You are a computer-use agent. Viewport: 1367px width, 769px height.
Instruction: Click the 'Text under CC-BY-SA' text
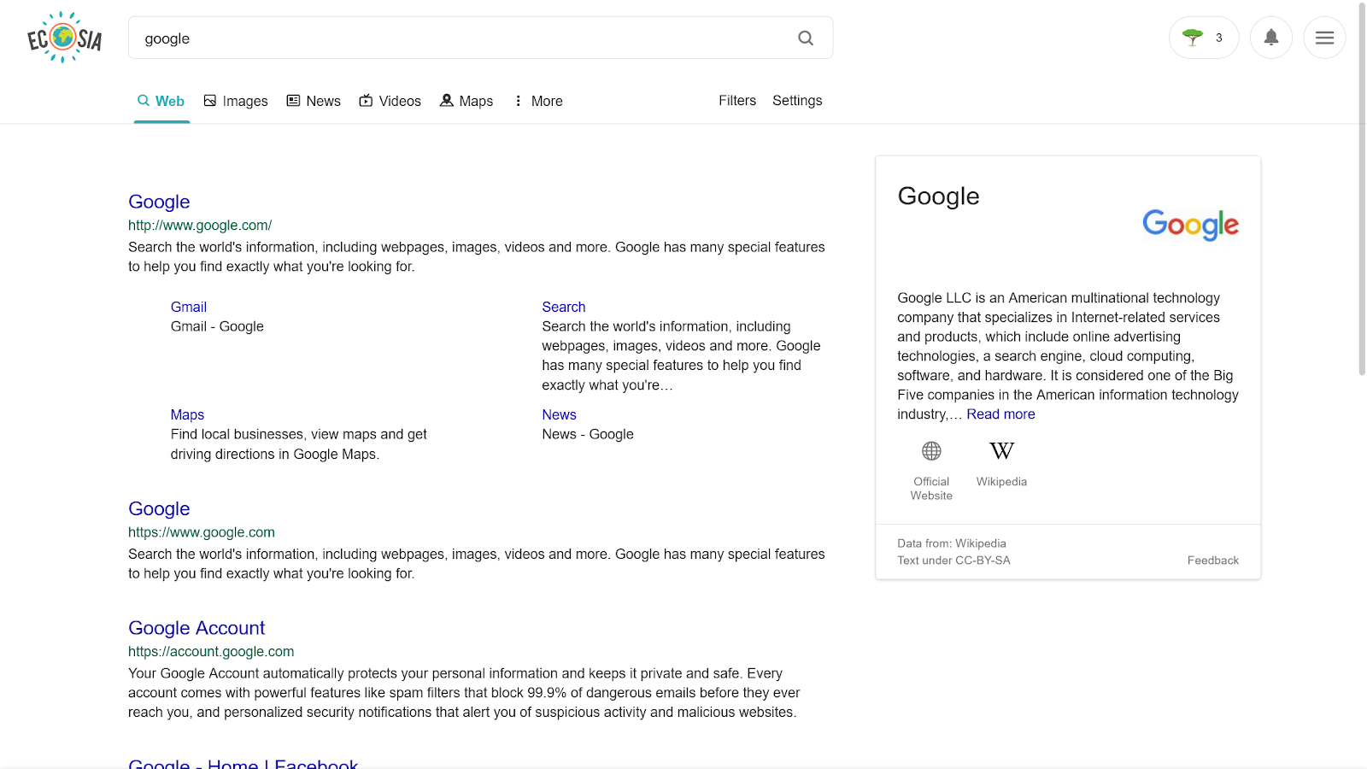tap(953, 561)
